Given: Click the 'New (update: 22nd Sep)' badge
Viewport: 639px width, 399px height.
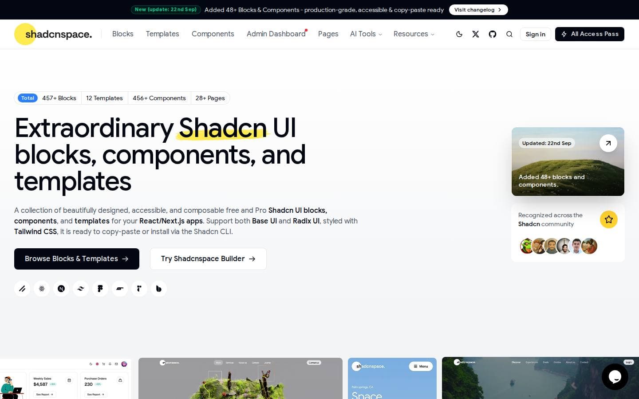Looking at the screenshot, I should coord(166,9).
